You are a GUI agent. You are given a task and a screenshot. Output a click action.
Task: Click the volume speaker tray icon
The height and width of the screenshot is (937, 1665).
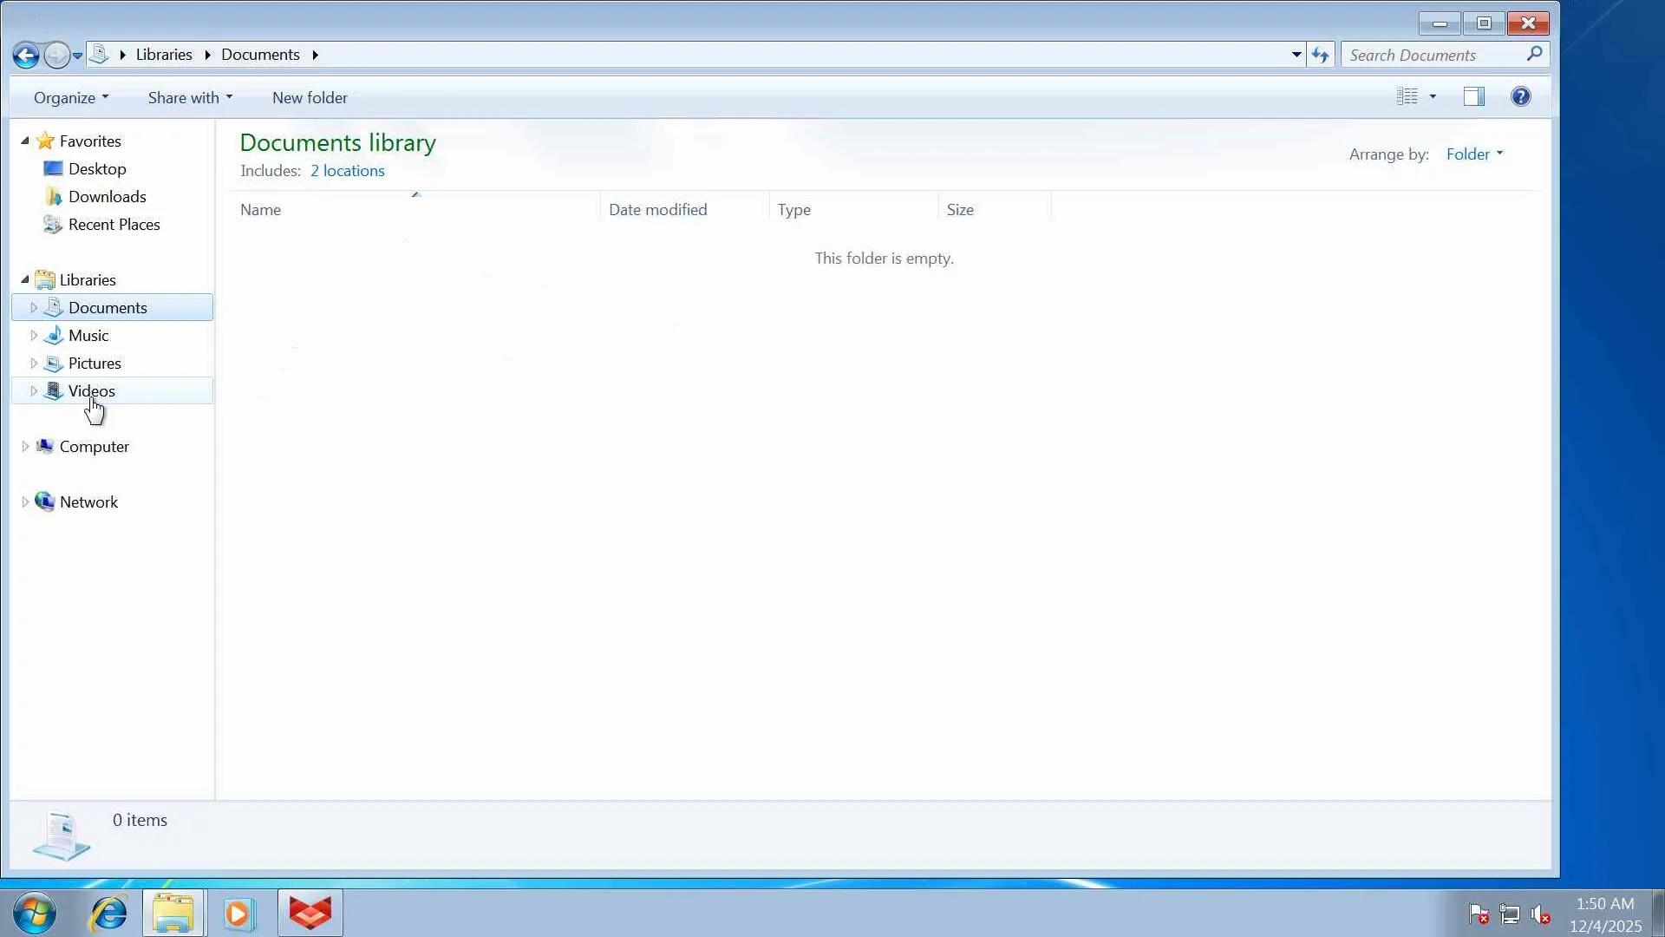[1540, 914]
